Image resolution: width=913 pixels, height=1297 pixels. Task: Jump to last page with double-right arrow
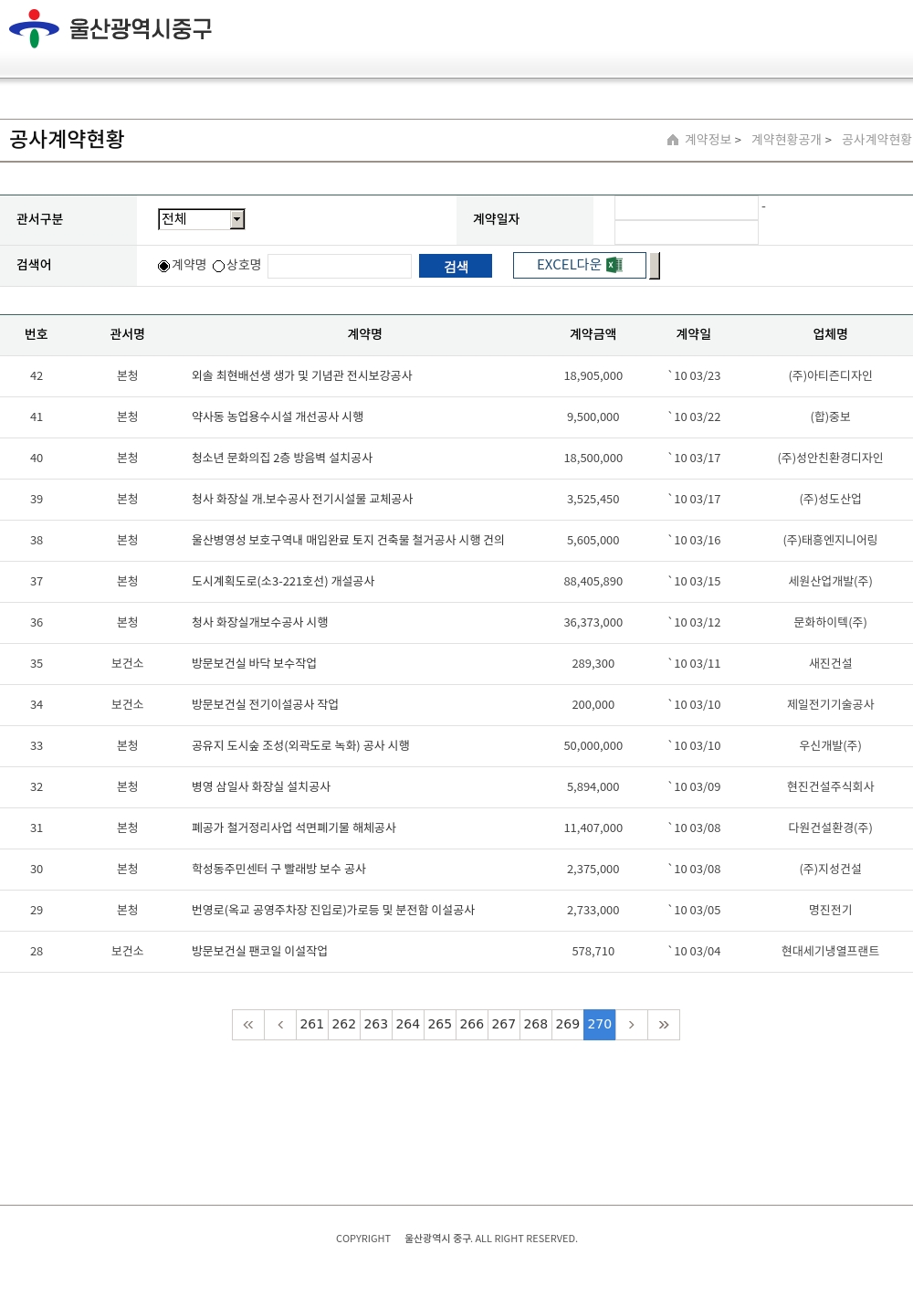tap(664, 1025)
